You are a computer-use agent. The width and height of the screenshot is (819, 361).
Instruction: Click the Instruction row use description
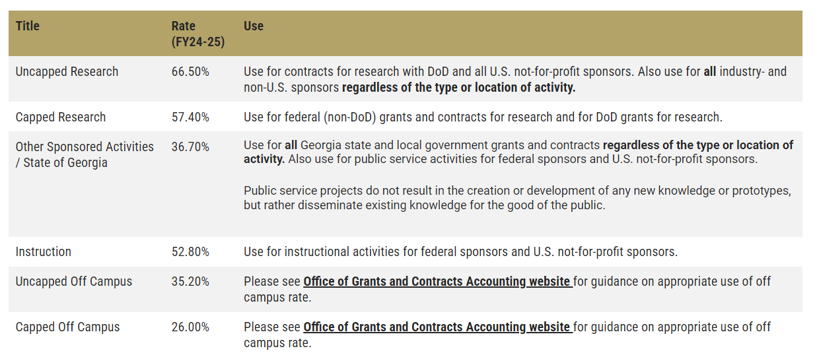[x=460, y=252]
